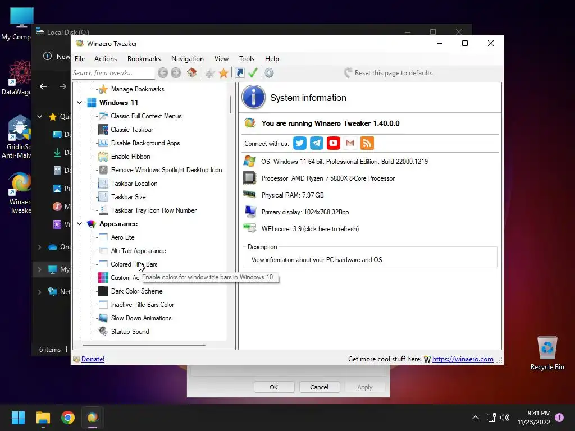575x431 pixels.
Task: Open the YouTube social icon
Action: [334, 143]
